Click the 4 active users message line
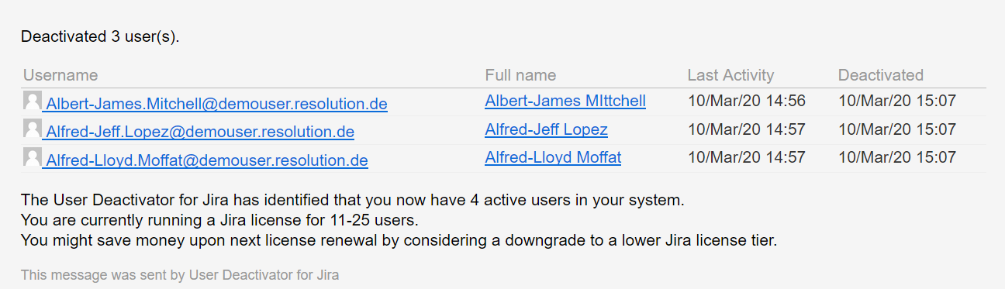Screen dimensions: 1005x289 (353, 200)
